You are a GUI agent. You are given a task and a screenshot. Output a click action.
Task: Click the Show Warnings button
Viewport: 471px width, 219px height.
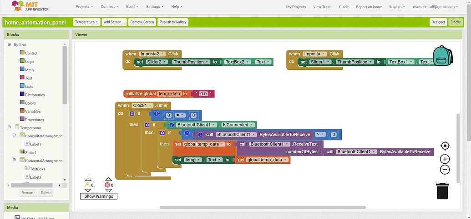[98, 196]
